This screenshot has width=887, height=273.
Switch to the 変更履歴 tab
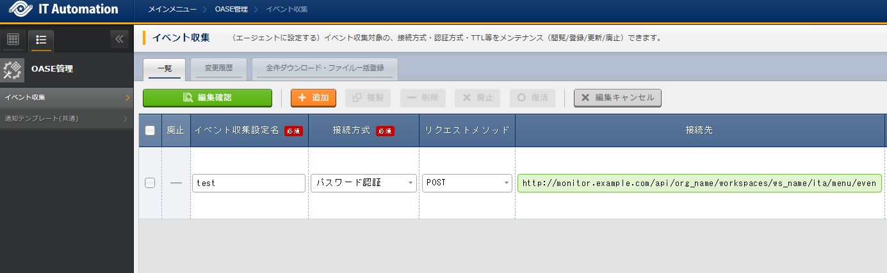[x=218, y=68]
